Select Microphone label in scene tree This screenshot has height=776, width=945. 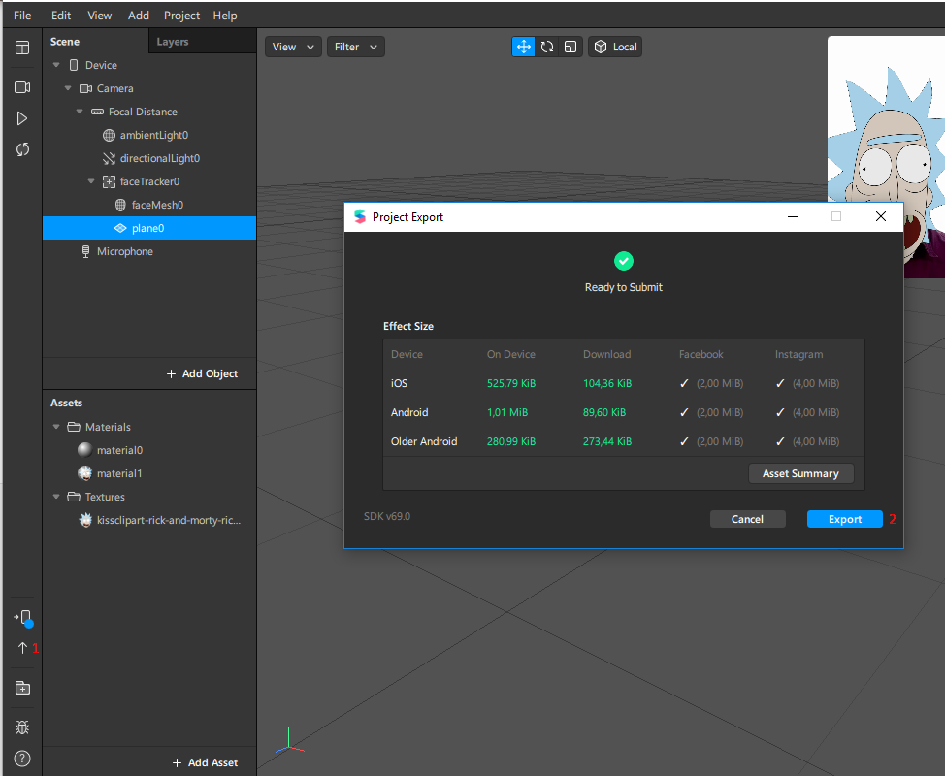(x=125, y=251)
